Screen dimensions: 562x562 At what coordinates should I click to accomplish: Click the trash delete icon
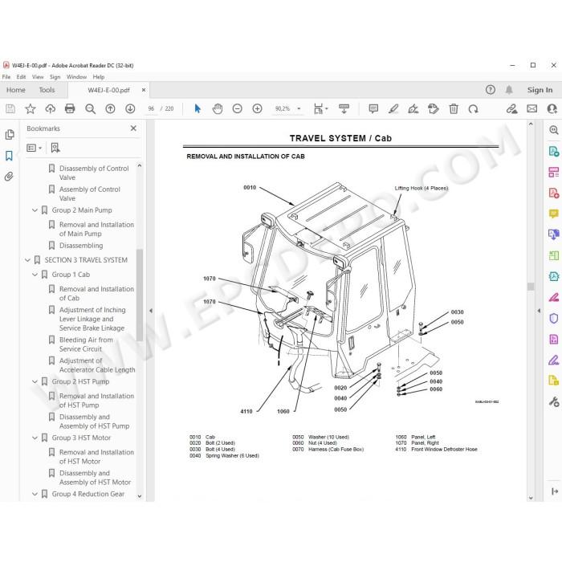[454, 108]
